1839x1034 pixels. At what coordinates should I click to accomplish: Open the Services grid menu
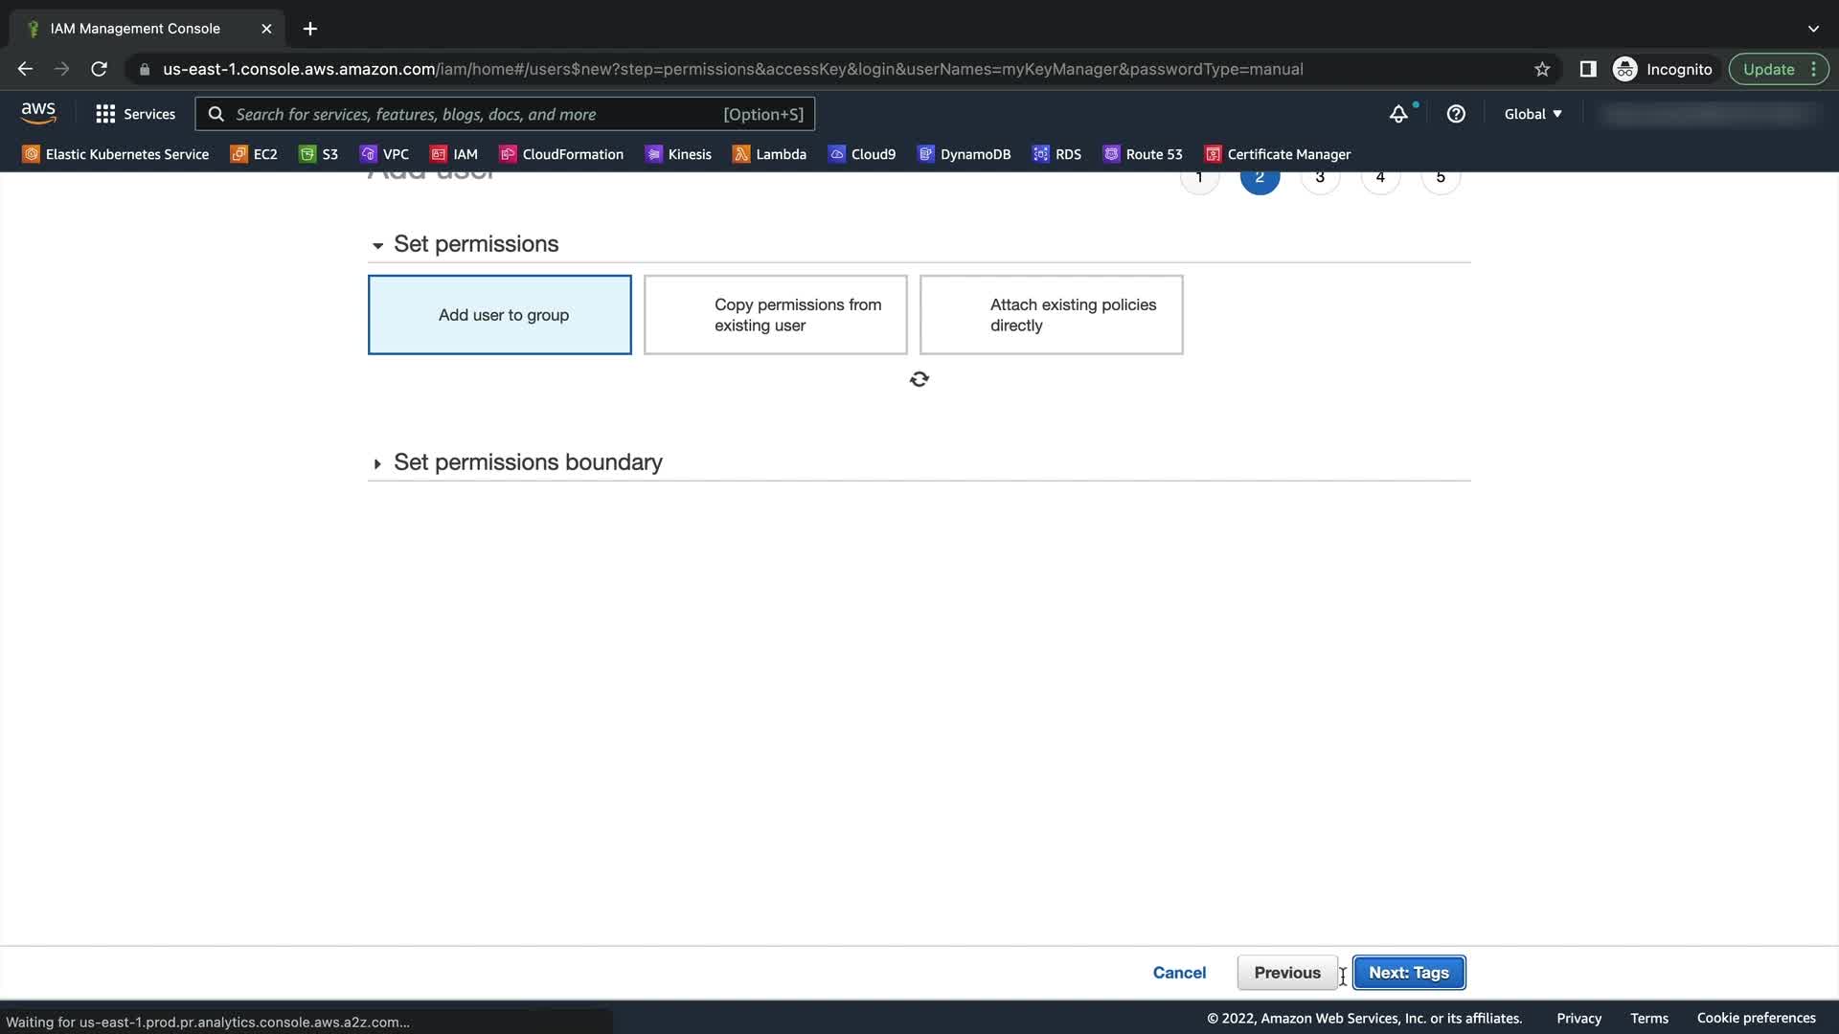tap(135, 114)
